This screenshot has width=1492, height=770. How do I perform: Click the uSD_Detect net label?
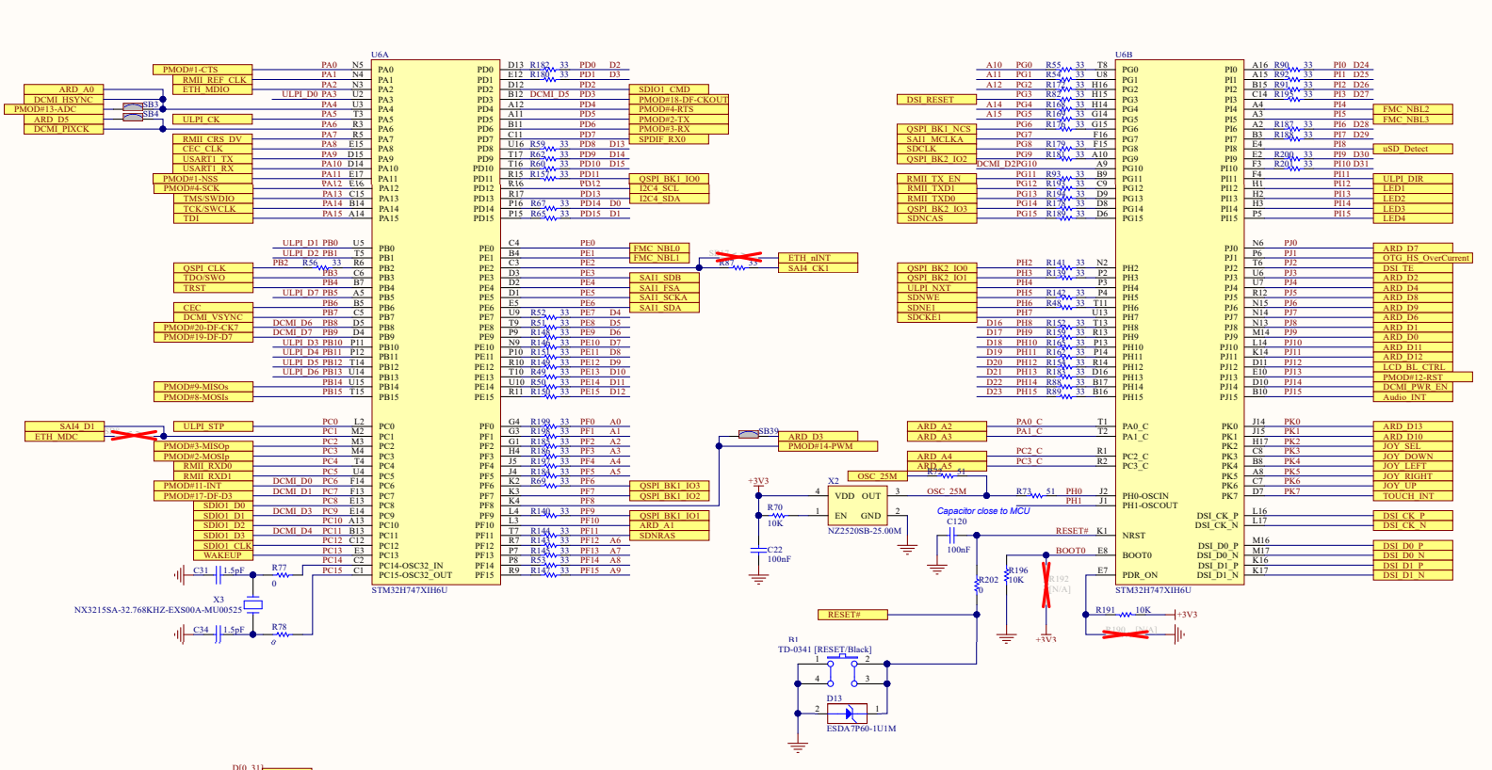(x=1413, y=149)
